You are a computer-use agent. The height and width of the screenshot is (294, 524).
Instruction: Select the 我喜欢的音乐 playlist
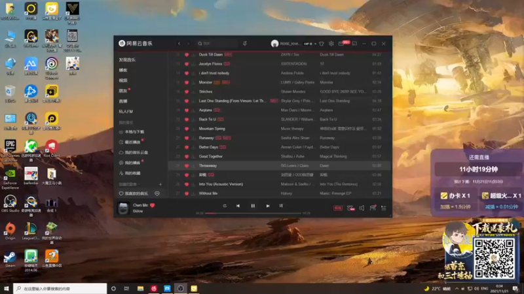click(x=134, y=193)
